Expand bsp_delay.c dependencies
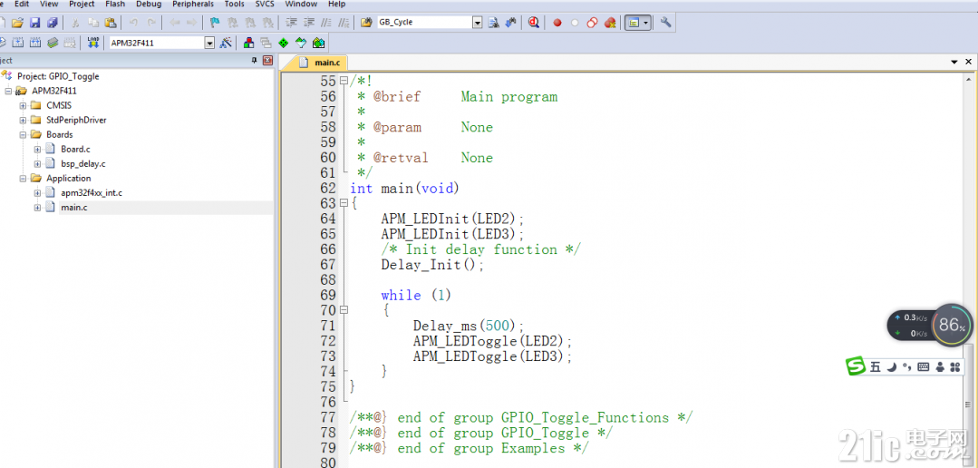 (37, 164)
